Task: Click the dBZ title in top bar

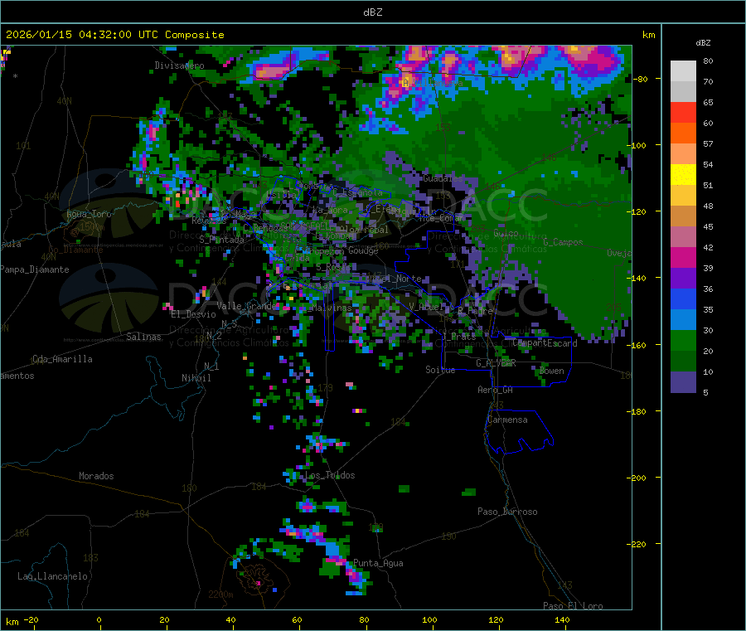Action: (x=372, y=12)
